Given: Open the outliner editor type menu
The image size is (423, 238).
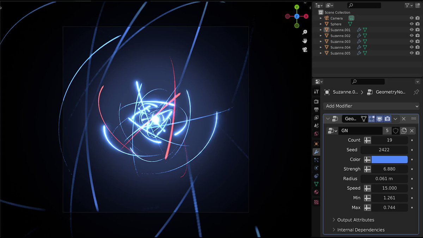Looking at the screenshot, I should click(319, 5).
